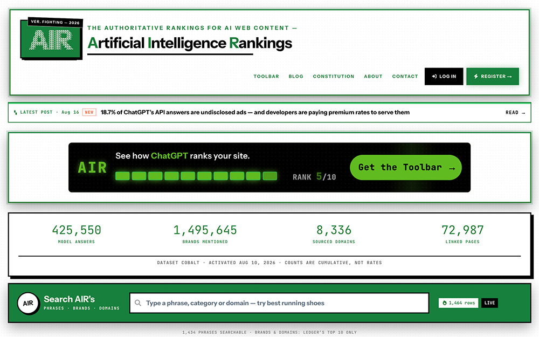Click the round AIR badge beside Search
Image resolution: width=539 pixels, height=337 pixels.
(x=28, y=303)
